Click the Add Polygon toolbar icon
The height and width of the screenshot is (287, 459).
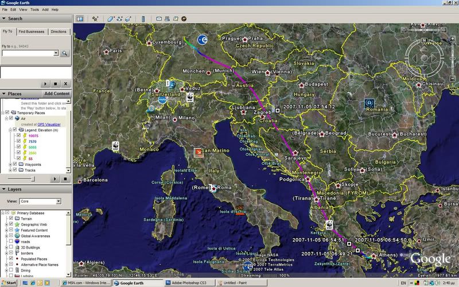[x=111, y=19]
